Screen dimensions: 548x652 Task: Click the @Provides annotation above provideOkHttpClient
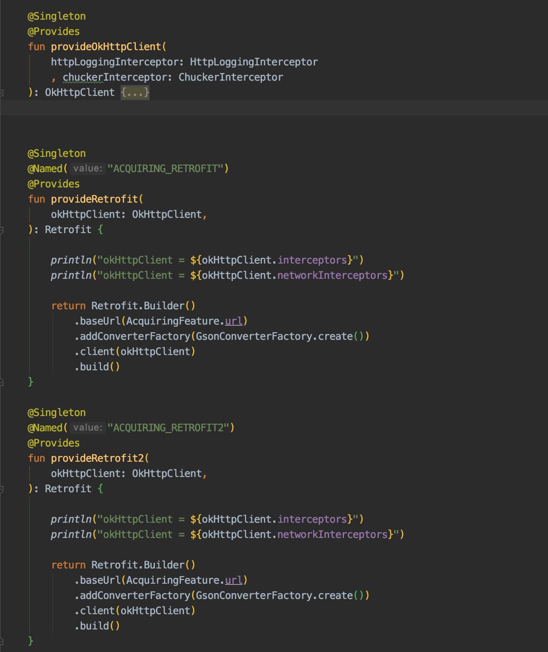[53, 31]
